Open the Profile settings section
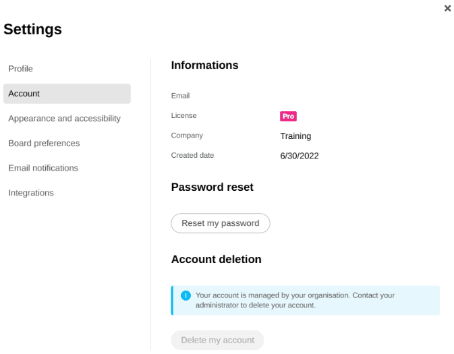Viewport: 454px width, 354px height. click(x=20, y=69)
